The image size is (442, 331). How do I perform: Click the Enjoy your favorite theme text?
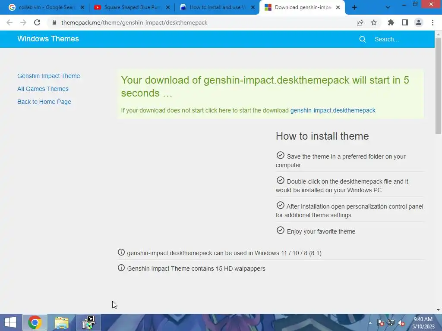[321, 231]
